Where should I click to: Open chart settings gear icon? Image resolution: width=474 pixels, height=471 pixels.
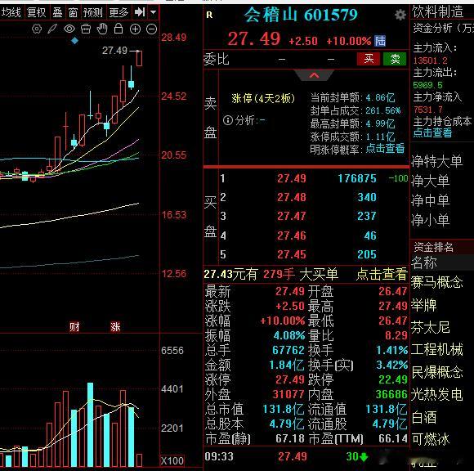[37, 29]
